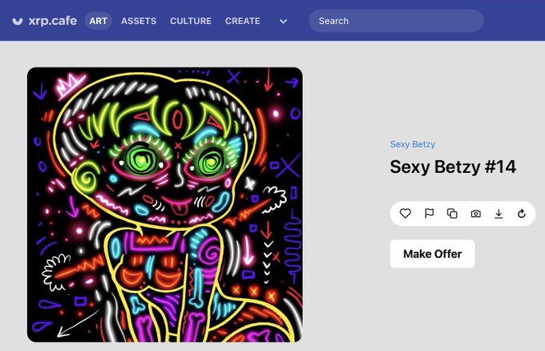Viewport: 545px width, 351px height.
Task: Open the ASSETS menu item
Action: point(139,21)
